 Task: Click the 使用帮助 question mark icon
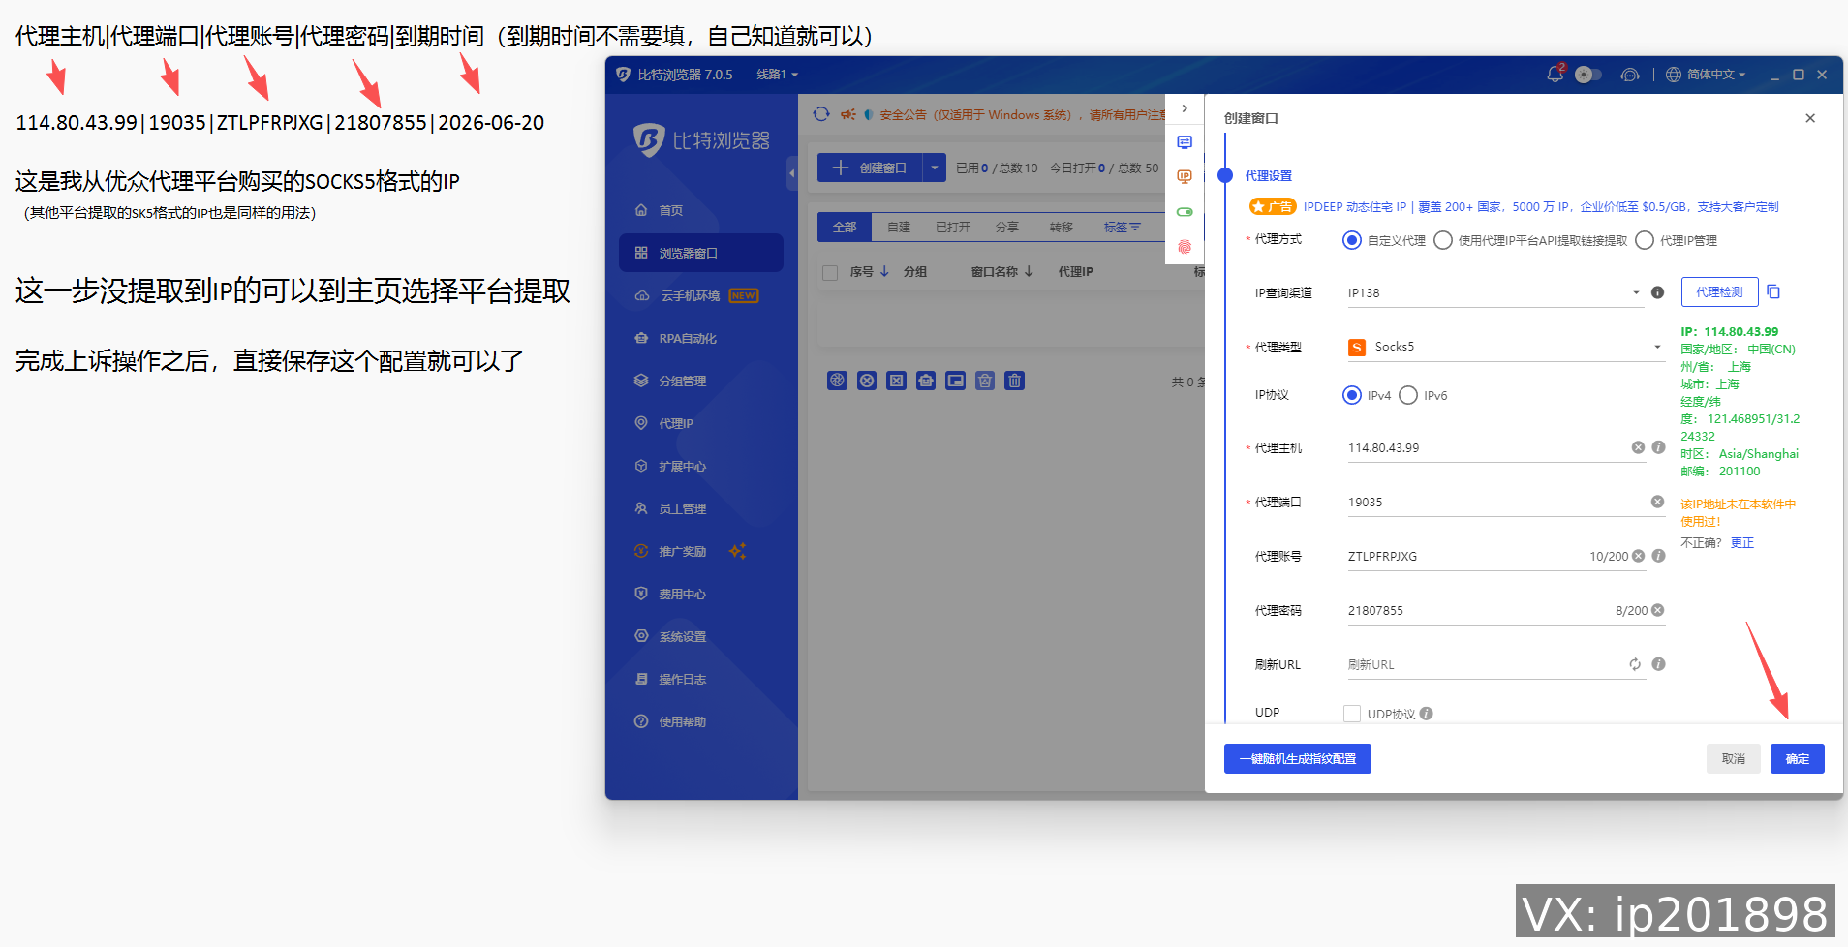point(641,721)
